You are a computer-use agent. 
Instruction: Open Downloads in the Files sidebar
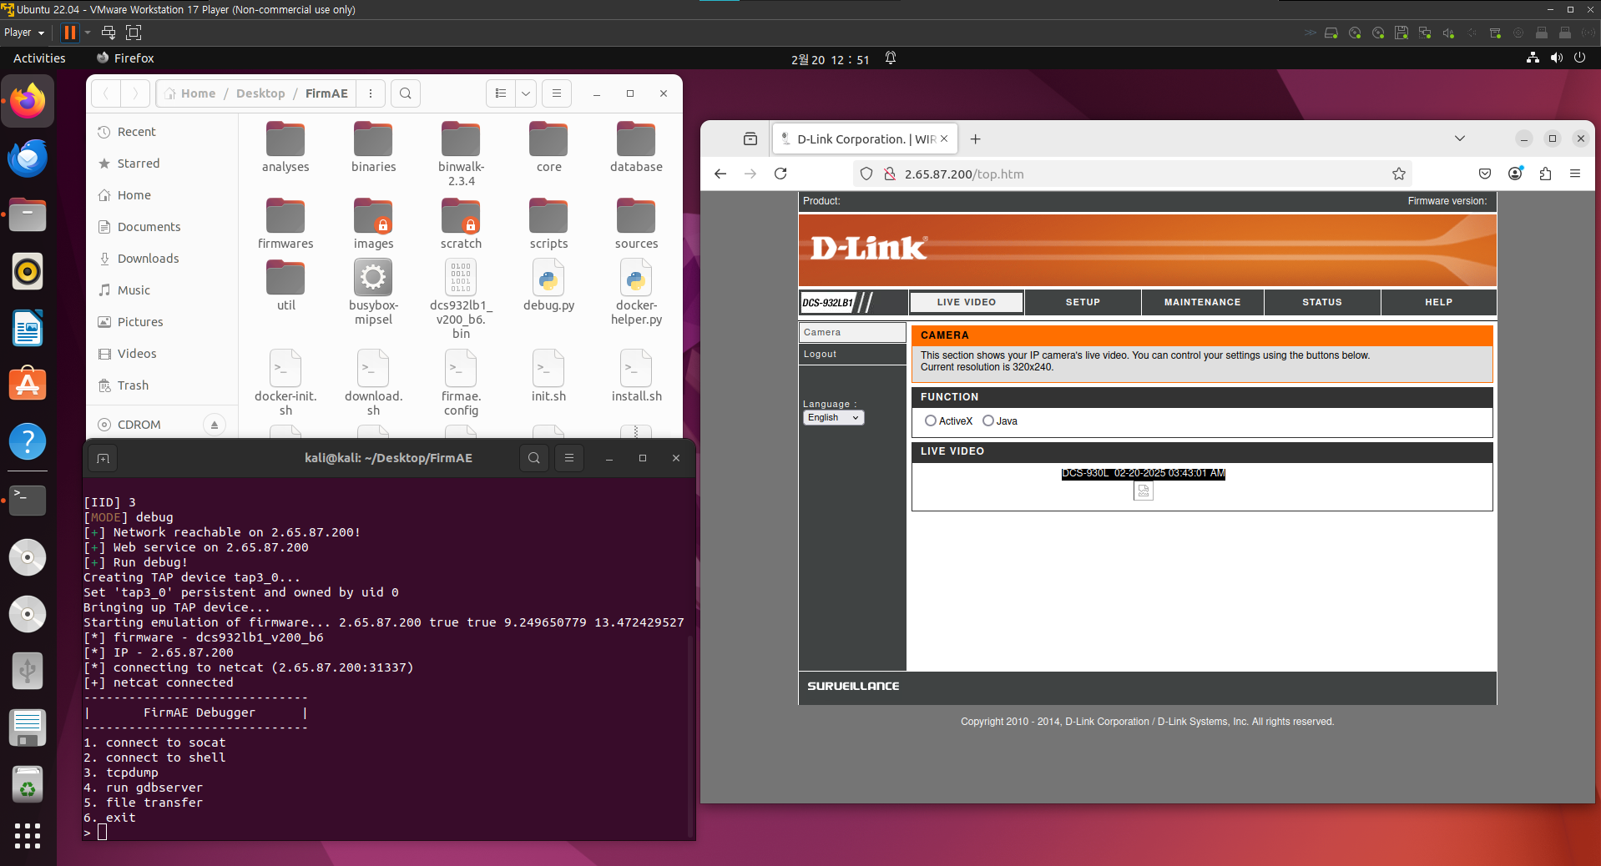coord(163,259)
